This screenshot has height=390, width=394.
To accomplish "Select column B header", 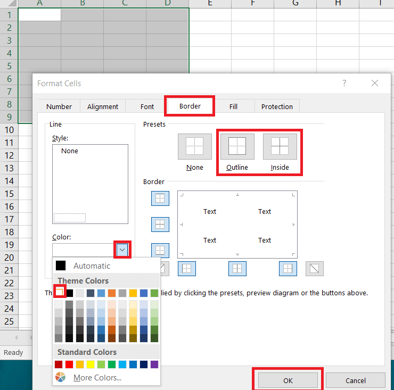I will 83,3.
